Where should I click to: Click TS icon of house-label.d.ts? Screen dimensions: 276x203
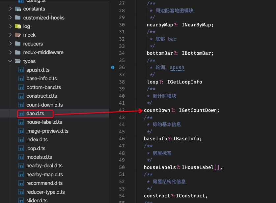tap(21, 122)
